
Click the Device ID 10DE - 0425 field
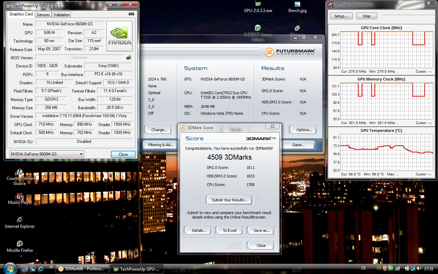(x=47, y=66)
